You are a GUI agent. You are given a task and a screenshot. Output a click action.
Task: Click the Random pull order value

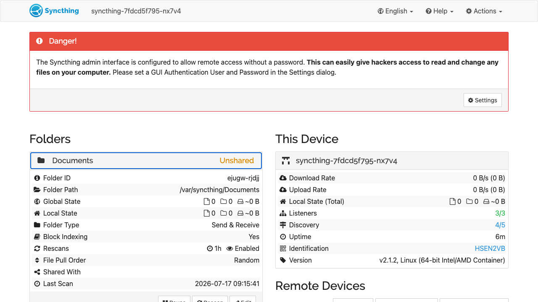[247, 260]
